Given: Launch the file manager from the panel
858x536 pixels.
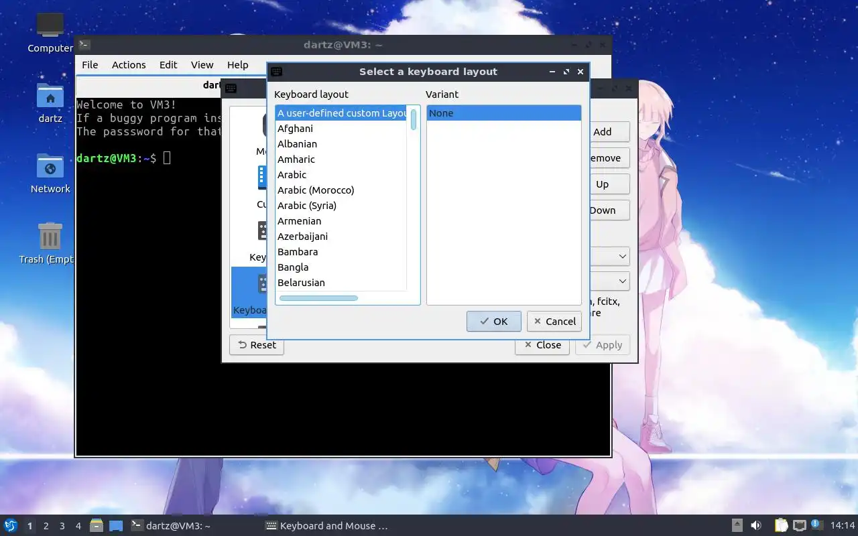Looking at the screenshot, I should coord(97,526).
